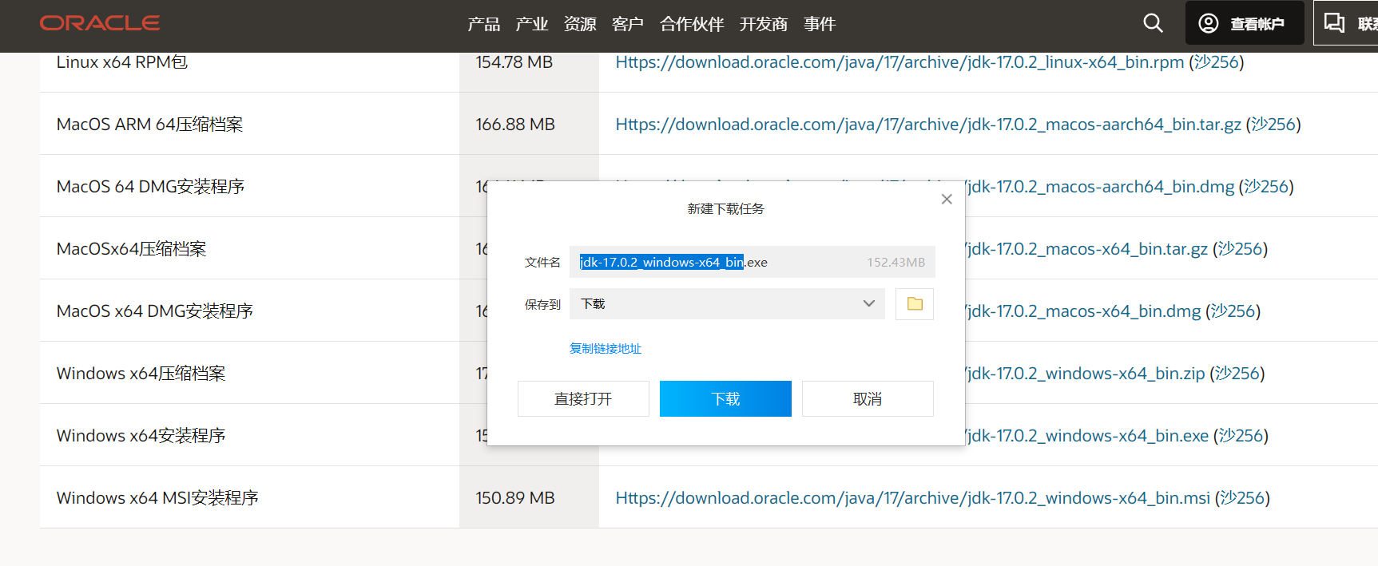Open sha256 link for windows-x64 zip
This screenshot has width=1378, height=566.
click(1237, 374)
